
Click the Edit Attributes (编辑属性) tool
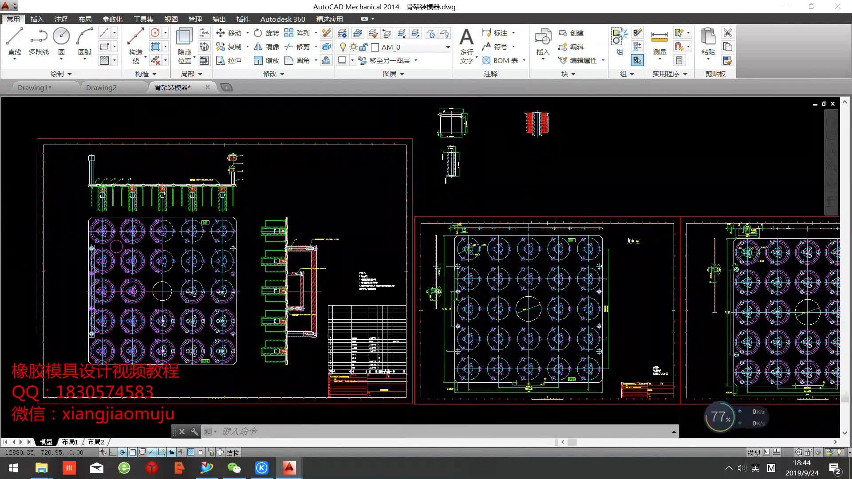578,60
